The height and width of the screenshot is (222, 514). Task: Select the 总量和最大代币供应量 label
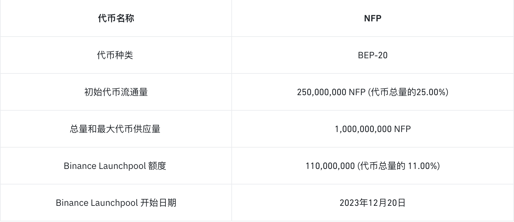115,129
